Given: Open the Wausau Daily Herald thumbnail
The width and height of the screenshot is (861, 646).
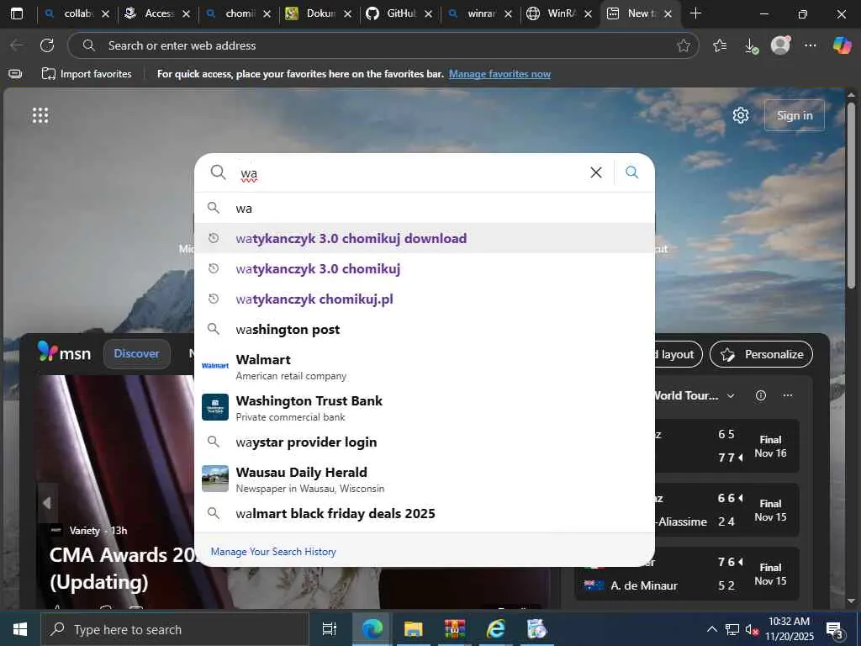Looking at the screenshot, I should pyautogui.click(x=215, y=479).
